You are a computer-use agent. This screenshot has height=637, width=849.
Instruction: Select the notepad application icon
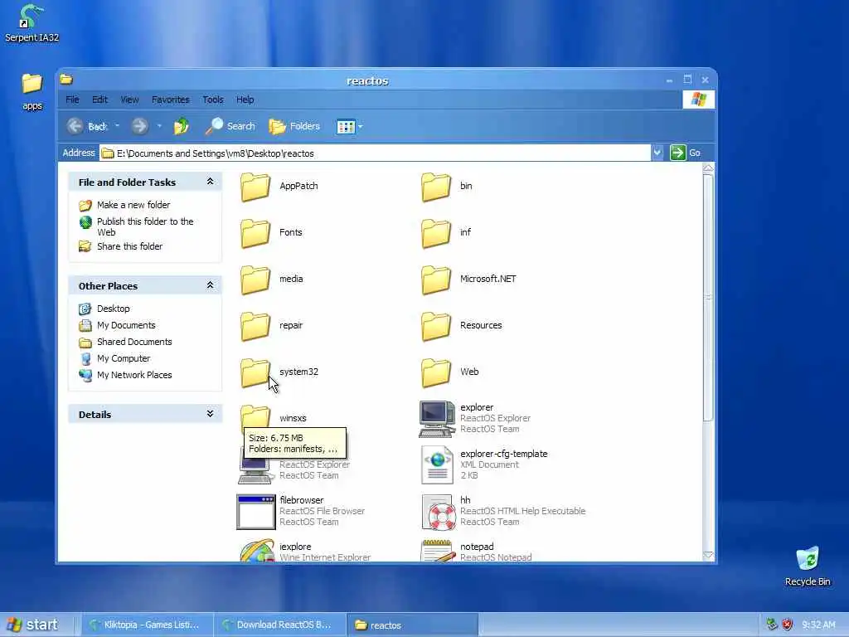(x=437, y=551)
